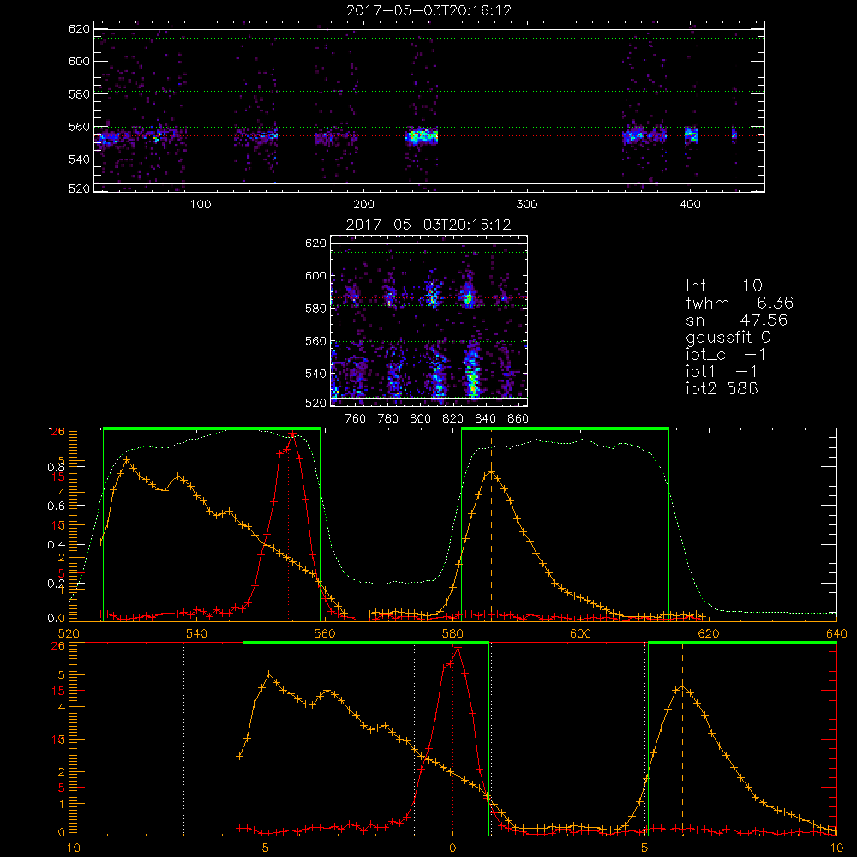Click y-axis label 540 on top spectrogram
This screenshot has height=857, width=857.
pos(79,159)
